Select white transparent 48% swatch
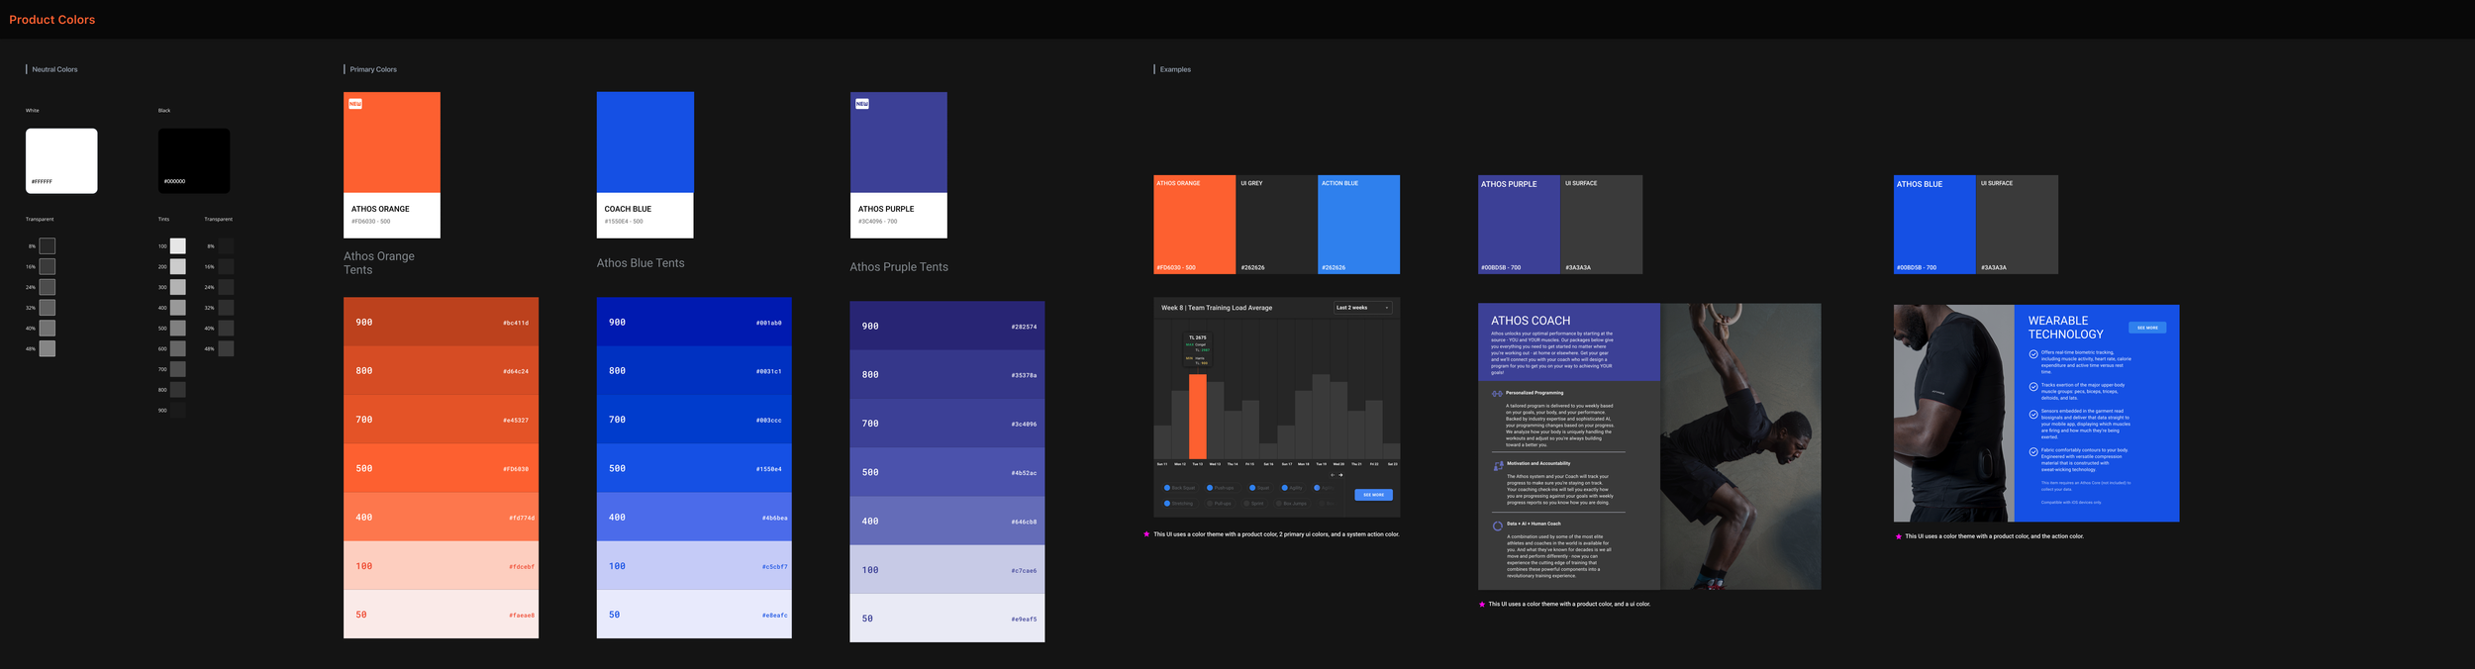The image size is (2475, 669). click(48, 348)
